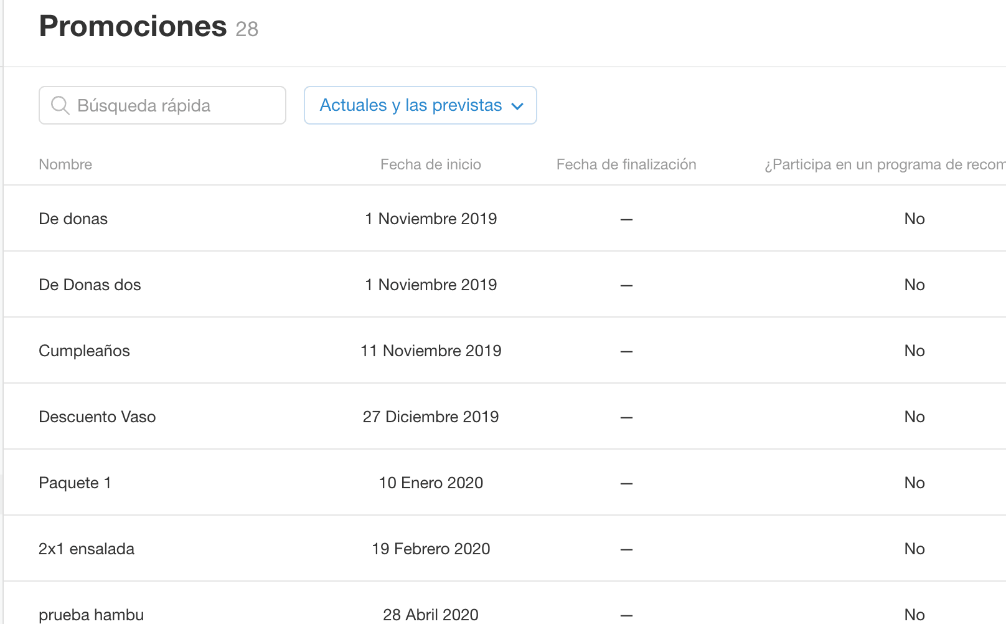Click the 27 Diciembre 2019 start date
The image size is (1006, 624).
431,417
